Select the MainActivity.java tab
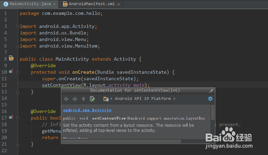The image size is (268, 155). 29,4
